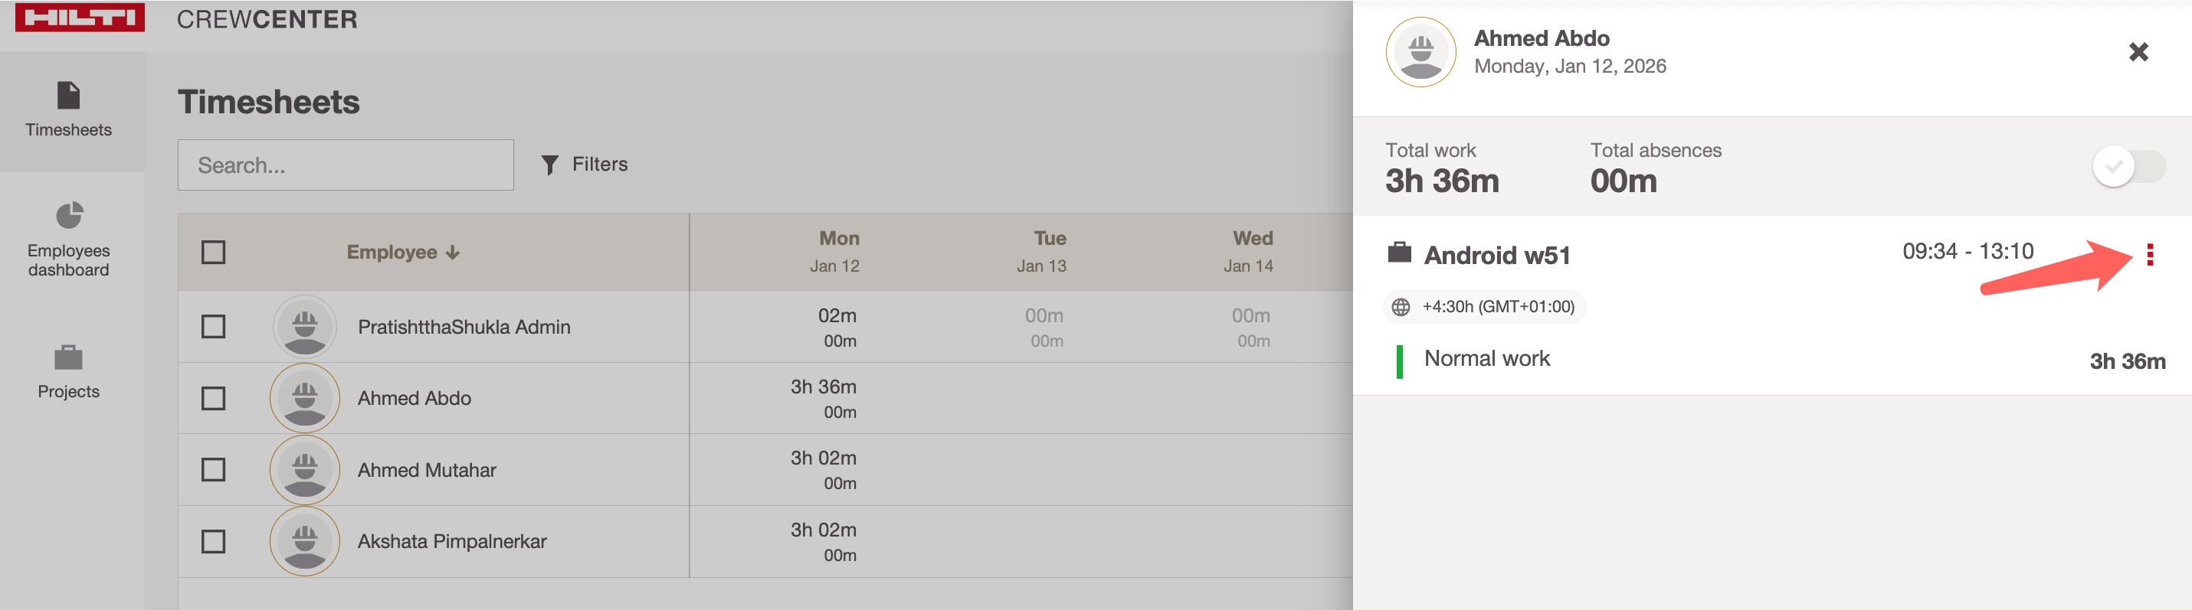Click the Hilti logo

coord(79,17)
